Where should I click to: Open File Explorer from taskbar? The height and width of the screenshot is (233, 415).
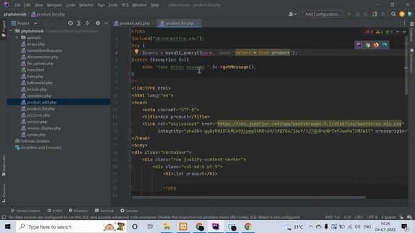click(167, 227)
